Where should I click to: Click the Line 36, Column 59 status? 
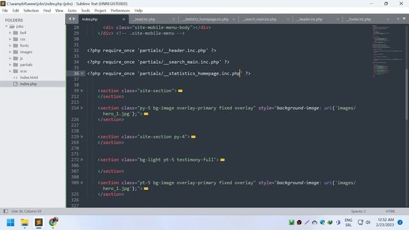[26, 211]
